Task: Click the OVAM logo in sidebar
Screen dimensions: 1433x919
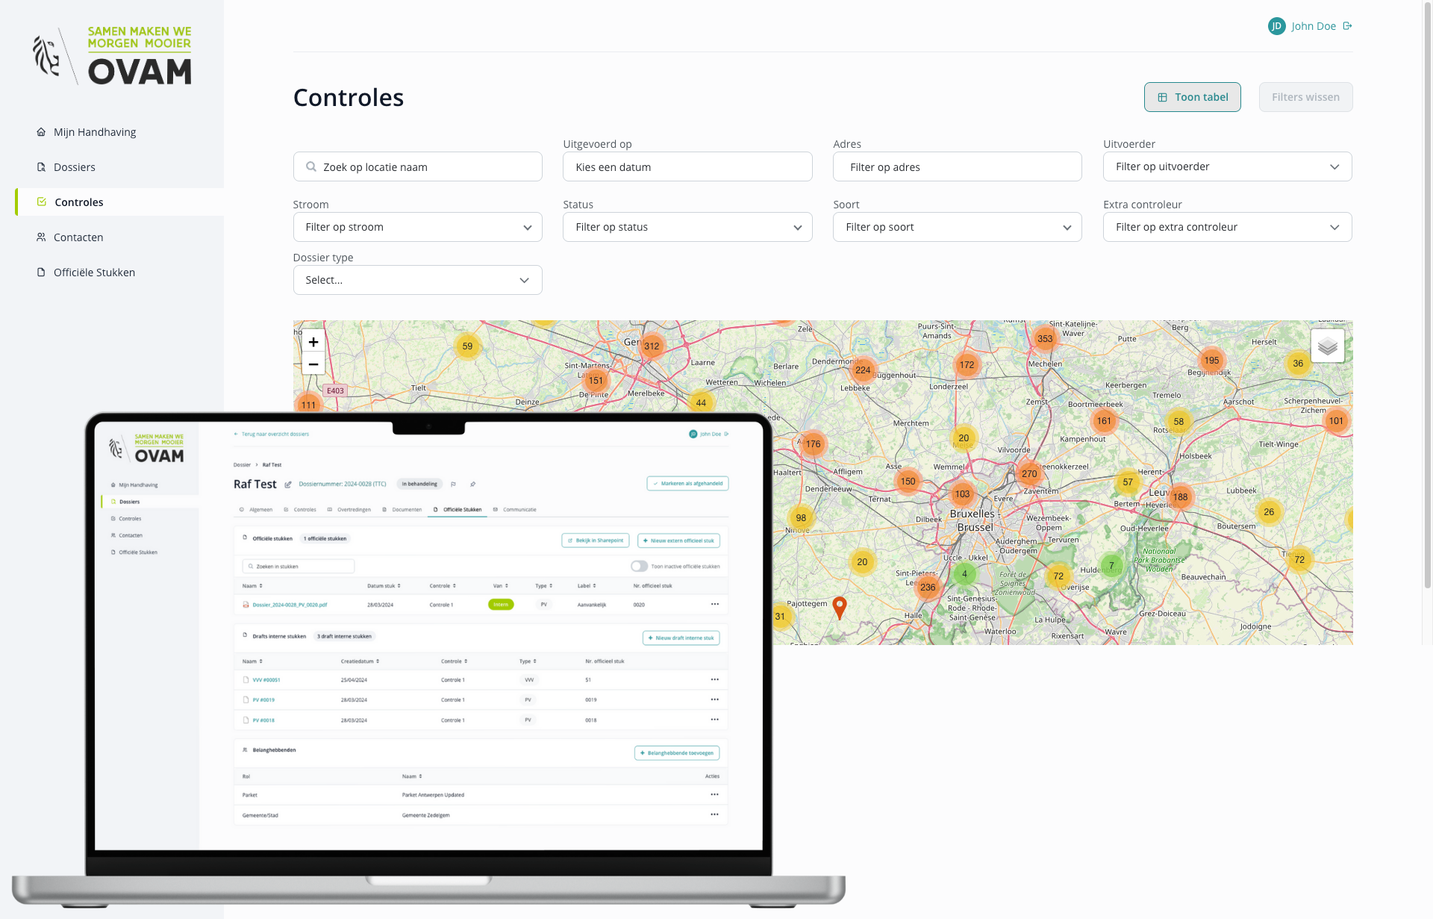Action: 113,56
